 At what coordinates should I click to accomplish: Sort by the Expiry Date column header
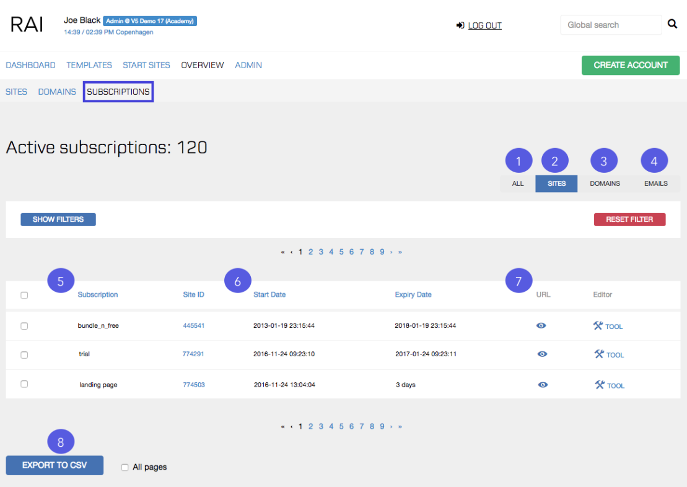pyautogui.click(x=413, y=294)
